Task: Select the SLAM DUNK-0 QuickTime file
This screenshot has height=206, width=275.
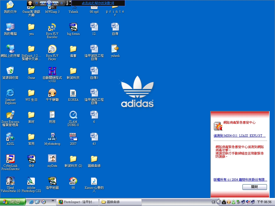Action: pyautogui.click(x=73, y=115)
